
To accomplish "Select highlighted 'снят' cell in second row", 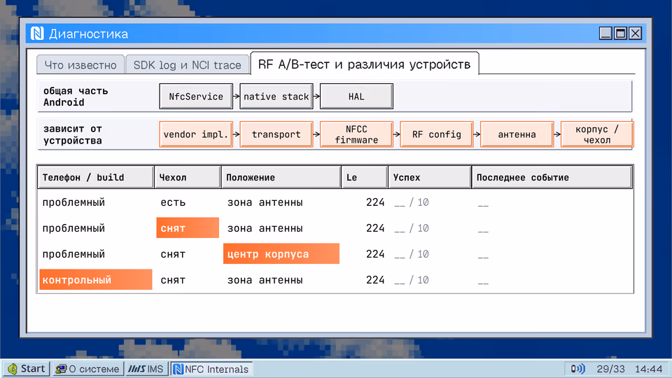I will click(x=188, y=228).
